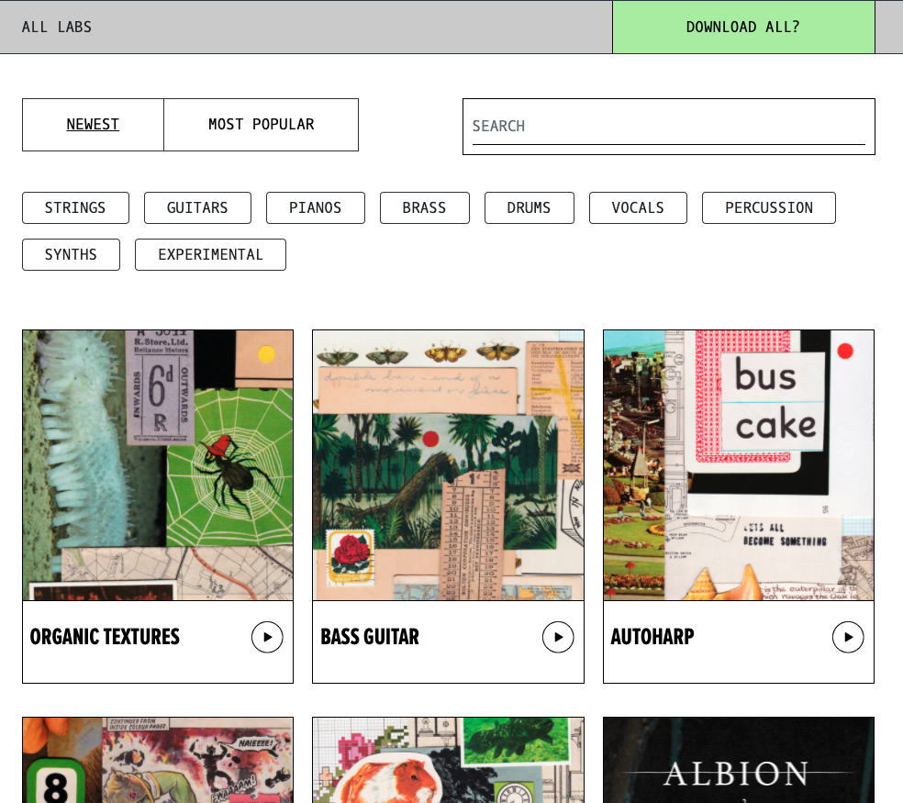
Task: Open the comic collage thumbnail with number 8
Action: (x=158, y=761)
